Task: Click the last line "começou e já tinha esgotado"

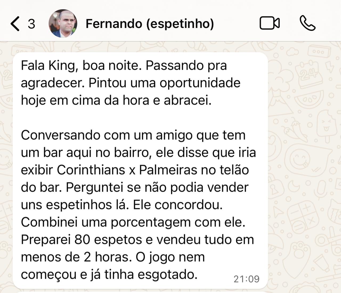Action: coord(109,274)
